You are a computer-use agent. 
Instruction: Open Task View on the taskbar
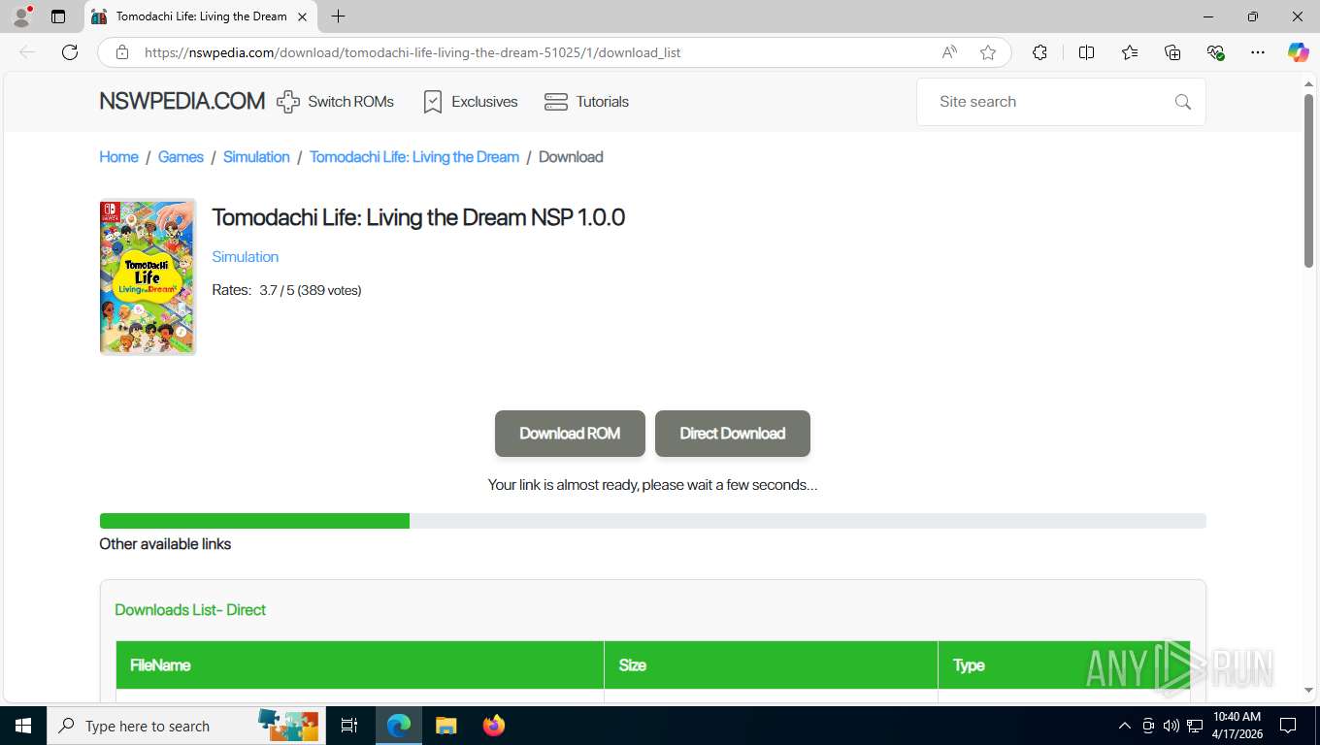(349, 726)
